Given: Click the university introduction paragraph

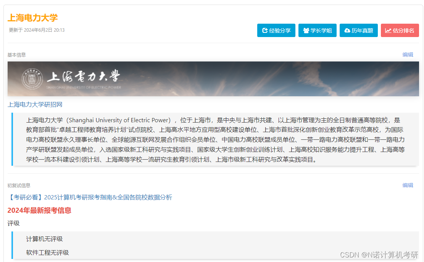Looking at the screenshot, I should click(x=215, y=140).
